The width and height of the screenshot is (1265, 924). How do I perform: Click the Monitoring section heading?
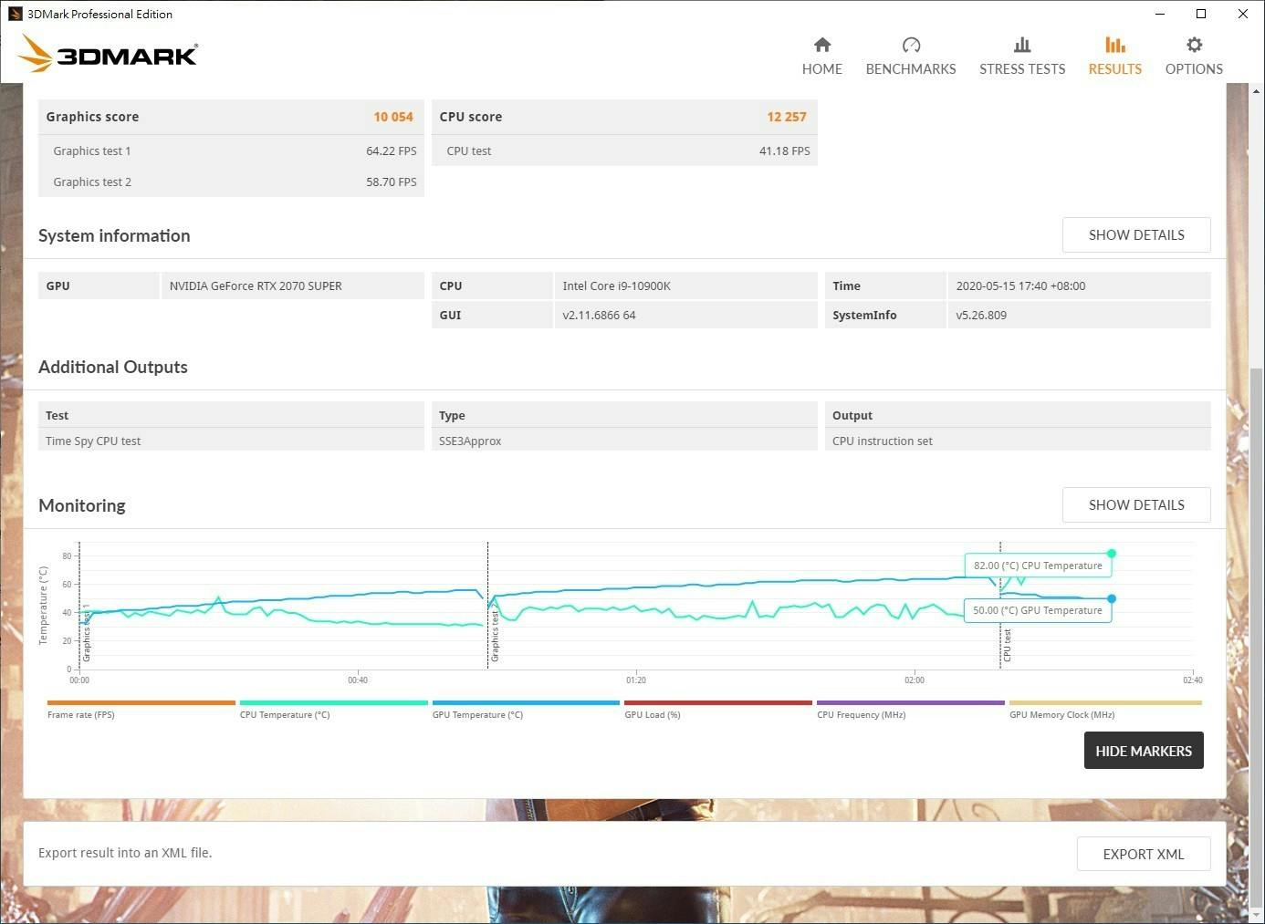click(82, 505)
